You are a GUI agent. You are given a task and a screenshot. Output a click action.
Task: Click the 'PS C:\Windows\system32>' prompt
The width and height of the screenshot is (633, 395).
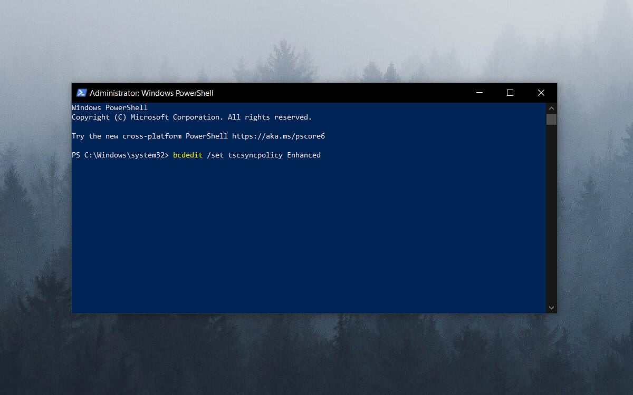(x=120, y=155)
